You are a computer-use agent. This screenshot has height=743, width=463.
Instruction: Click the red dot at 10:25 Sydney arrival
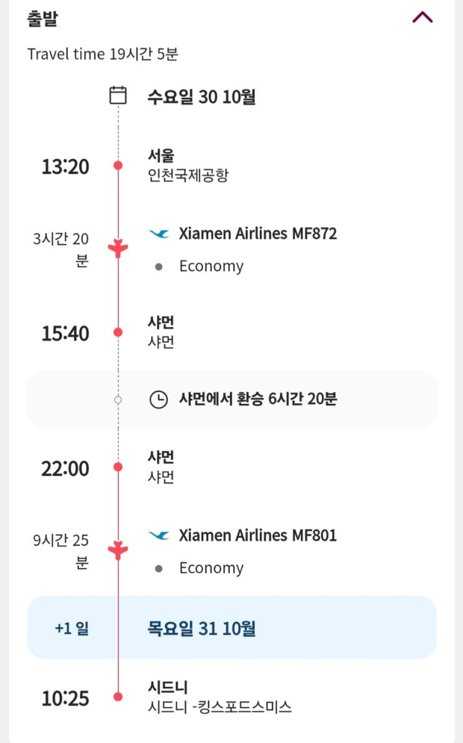tap(118, 697)
